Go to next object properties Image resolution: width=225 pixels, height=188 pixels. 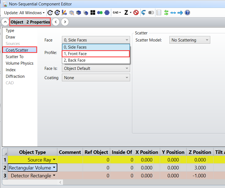pyautogui.click(x=65, y=22)
